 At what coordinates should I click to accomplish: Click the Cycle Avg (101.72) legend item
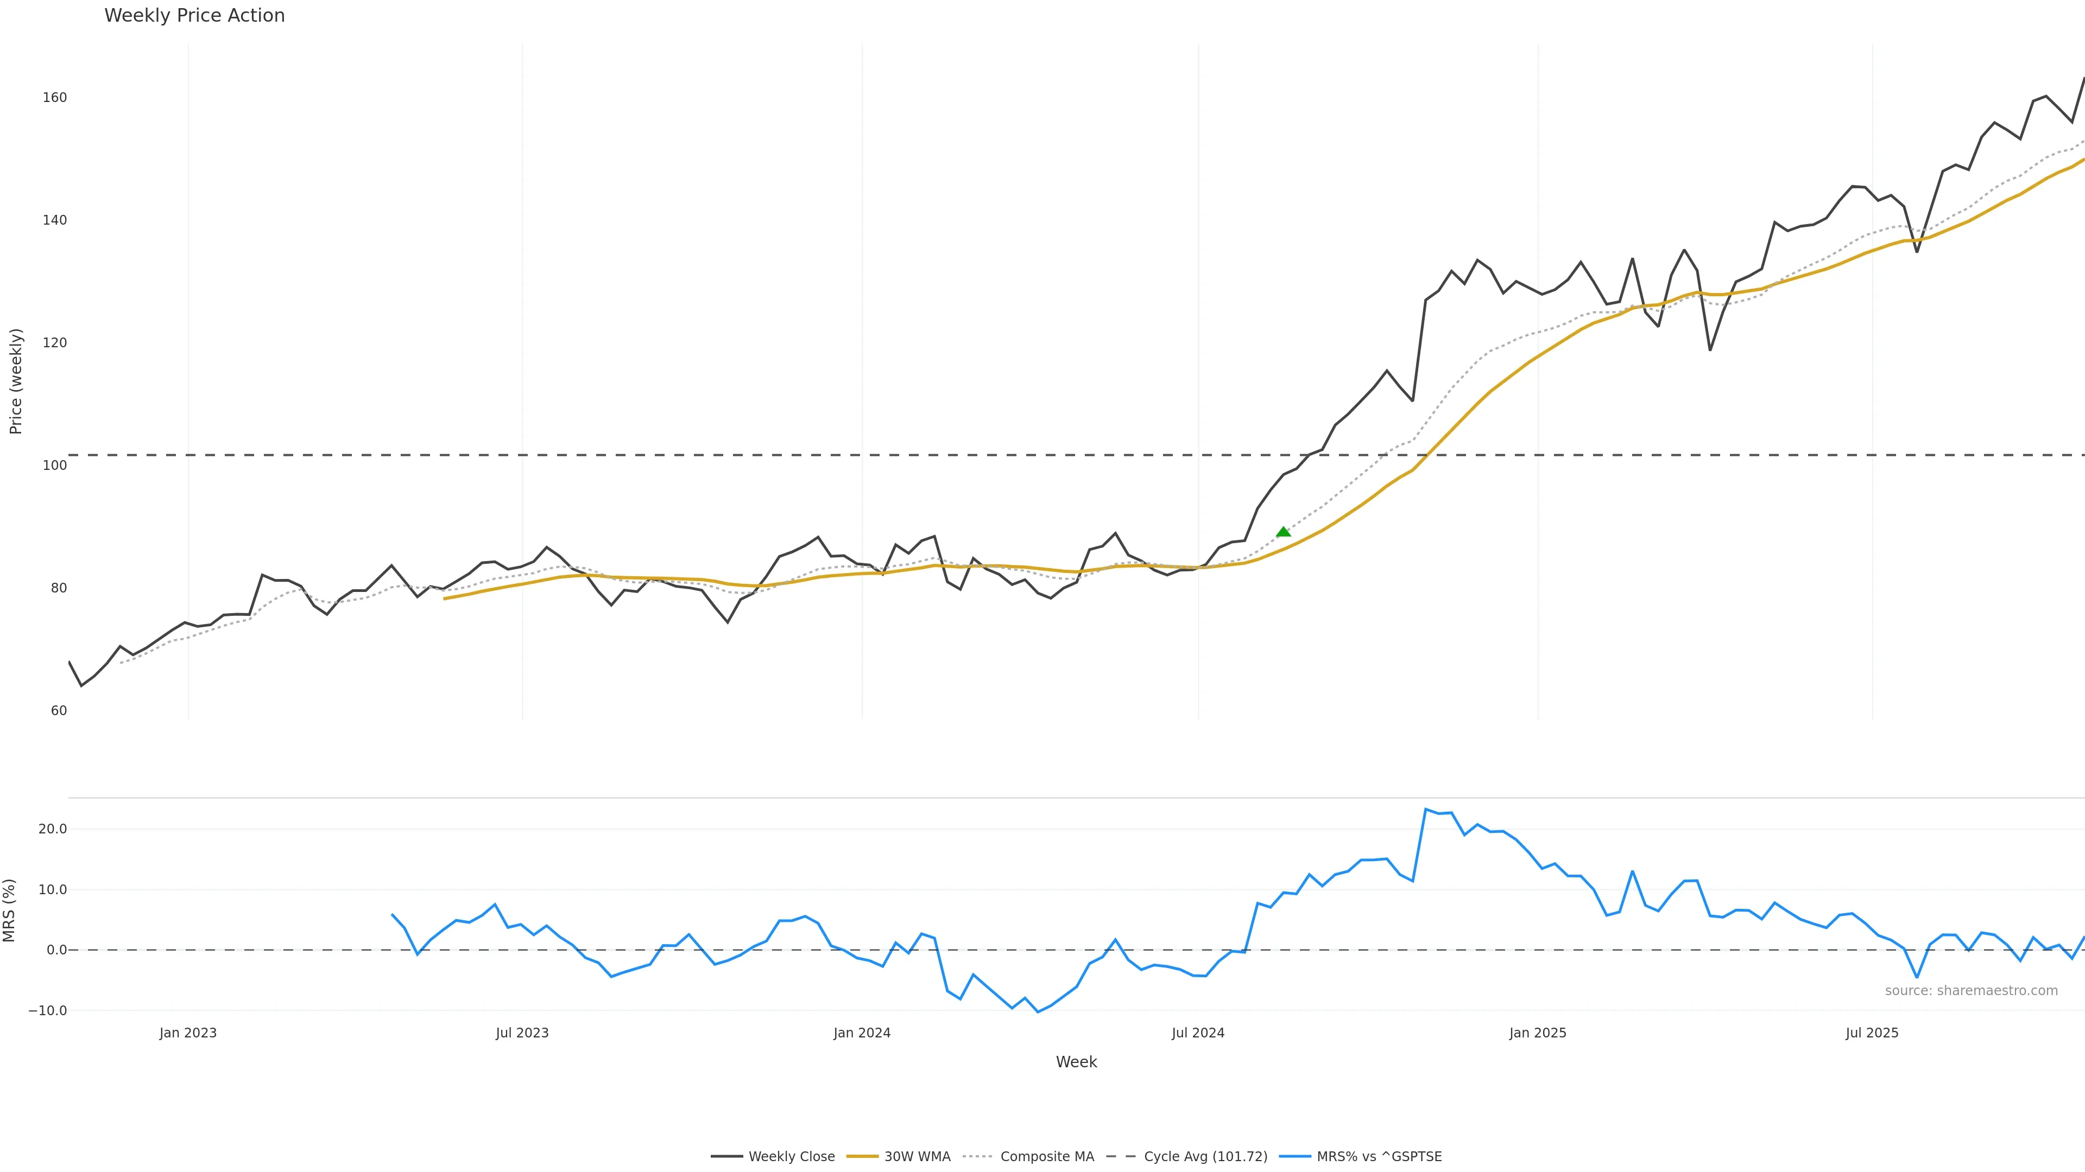click(1205, 1157)
